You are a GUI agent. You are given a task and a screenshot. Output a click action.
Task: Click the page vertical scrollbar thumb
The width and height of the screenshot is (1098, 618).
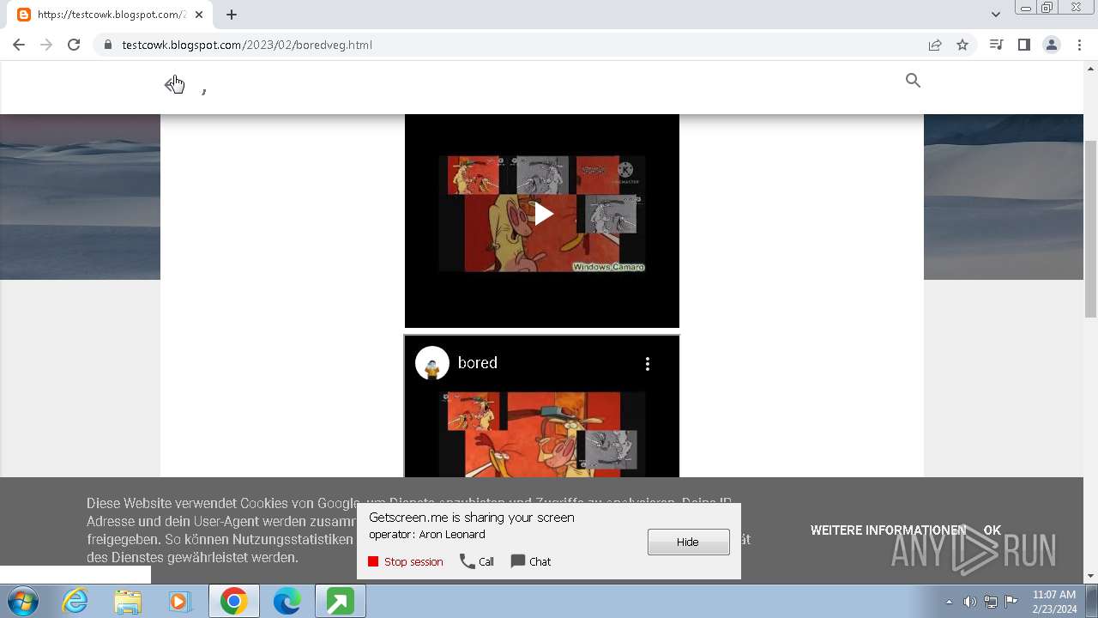tap(1091, 228)
